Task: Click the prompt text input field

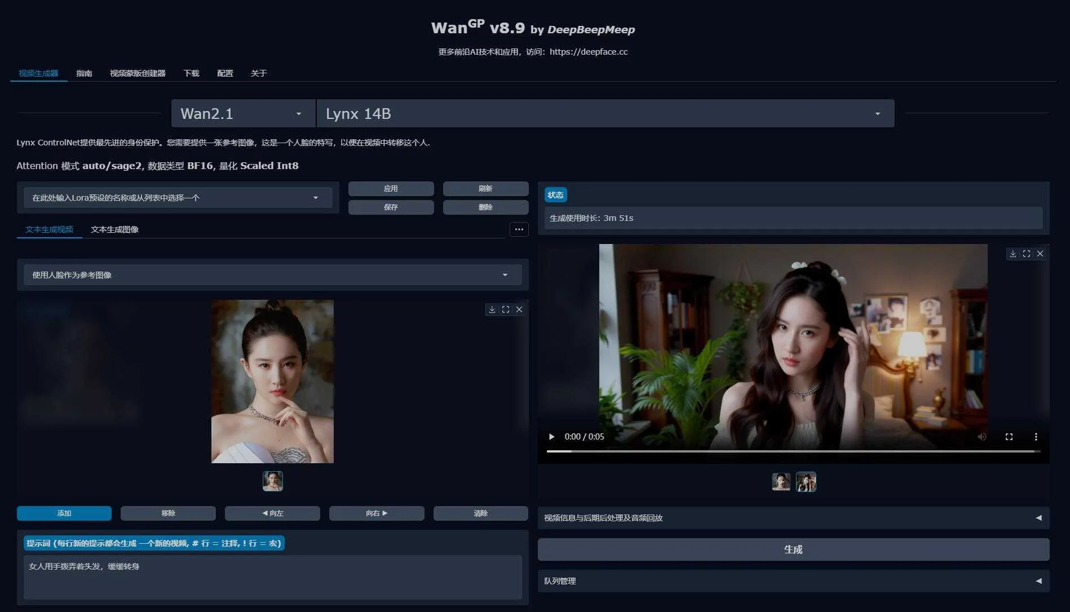Action: (x=272, y=577)
